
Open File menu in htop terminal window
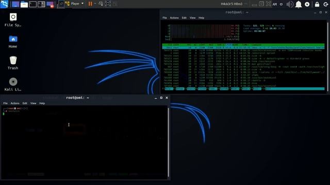(x=164, y=18)
